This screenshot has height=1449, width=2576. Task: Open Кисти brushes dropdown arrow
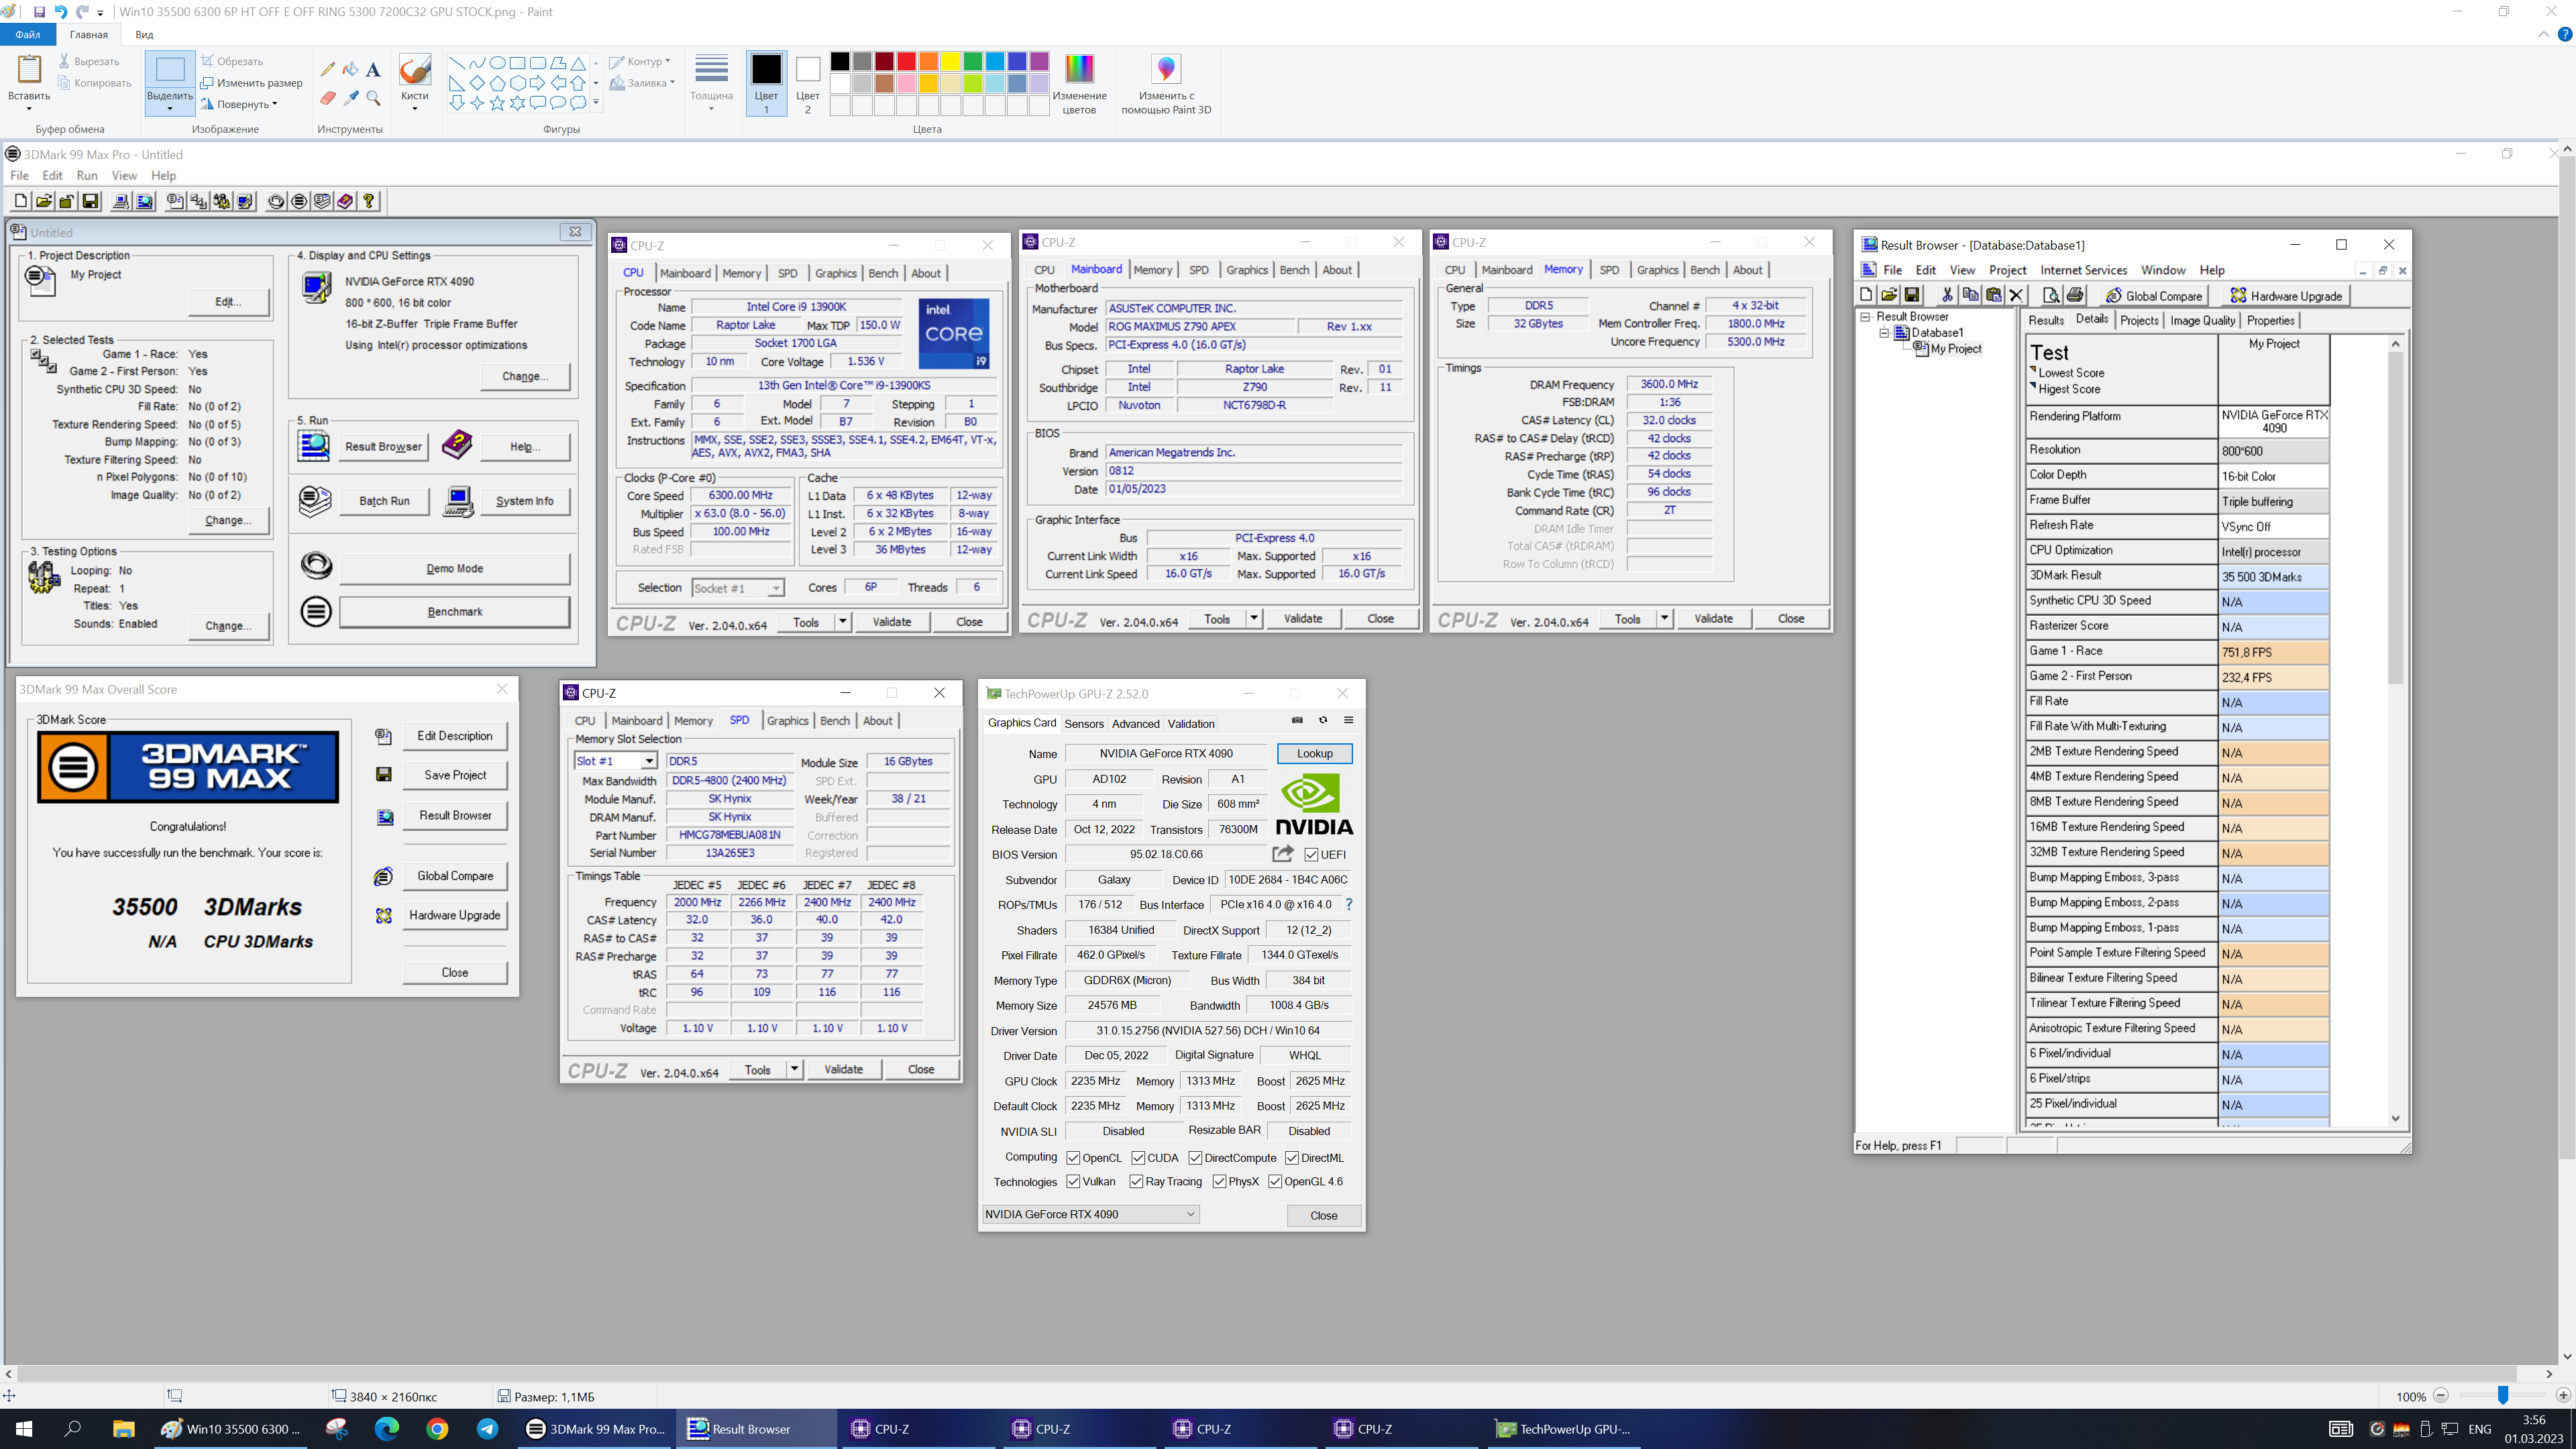coord(414,108)
